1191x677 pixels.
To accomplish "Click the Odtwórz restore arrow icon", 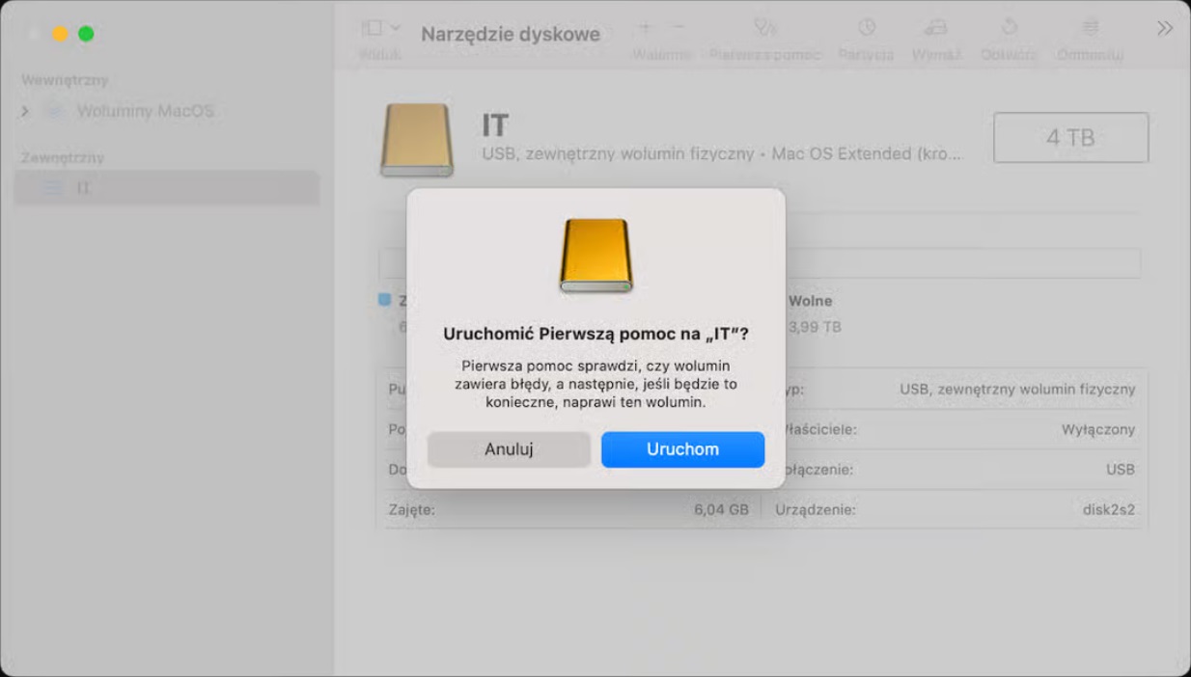I will click(1009, 28).
